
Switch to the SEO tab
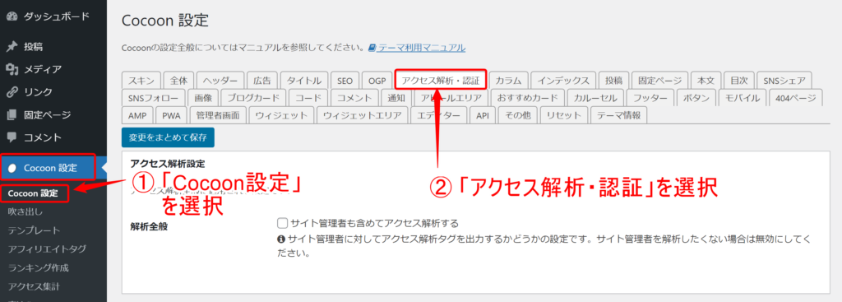pos(345,81)
